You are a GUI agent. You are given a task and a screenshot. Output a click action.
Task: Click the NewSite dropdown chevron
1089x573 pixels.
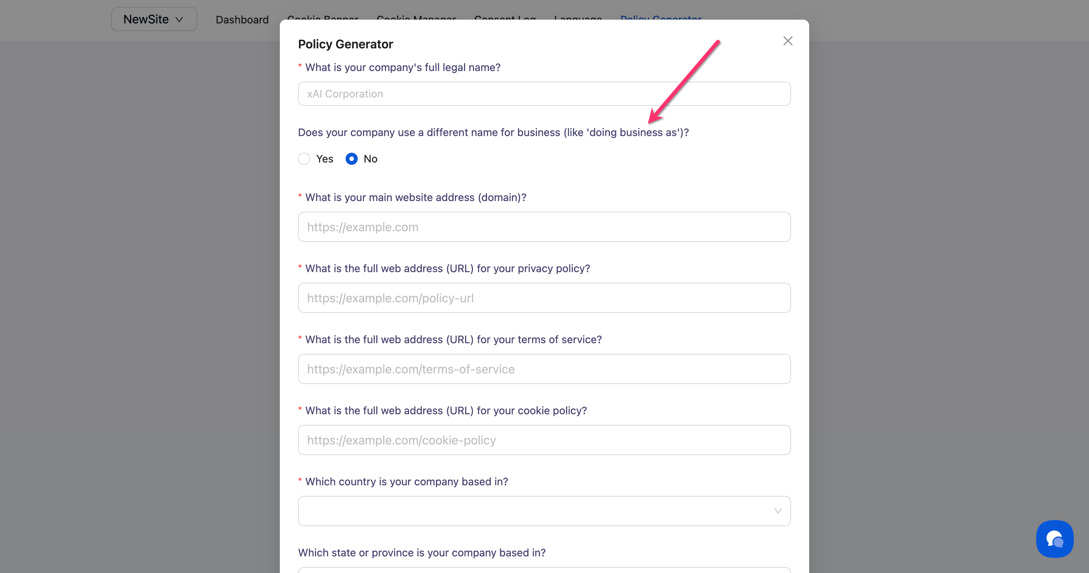click(179, 19)
